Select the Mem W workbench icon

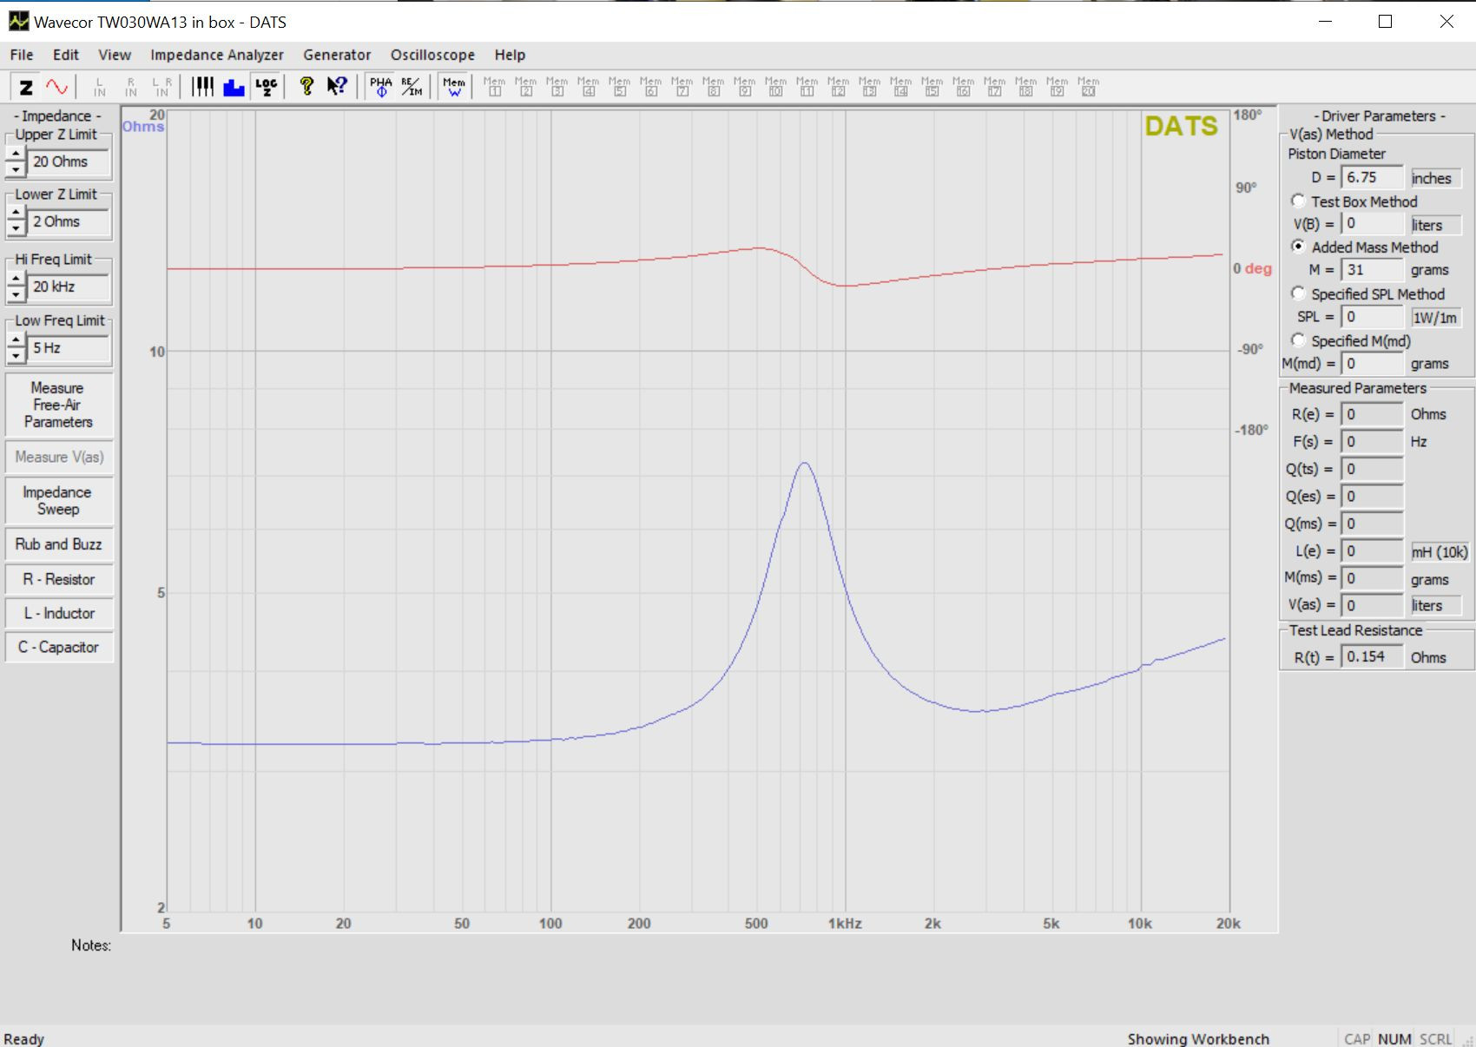(x=454, y=87)
